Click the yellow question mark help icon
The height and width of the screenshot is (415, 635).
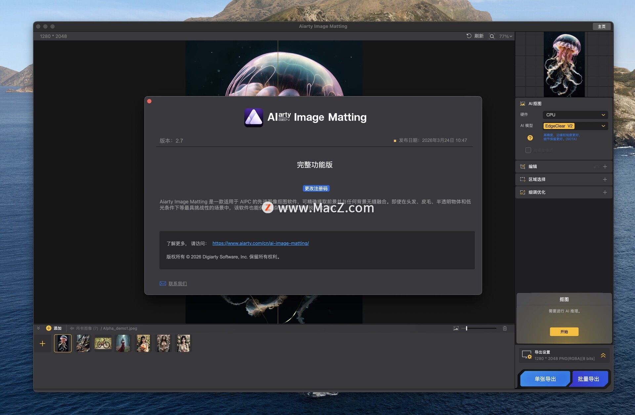(530, 138)
